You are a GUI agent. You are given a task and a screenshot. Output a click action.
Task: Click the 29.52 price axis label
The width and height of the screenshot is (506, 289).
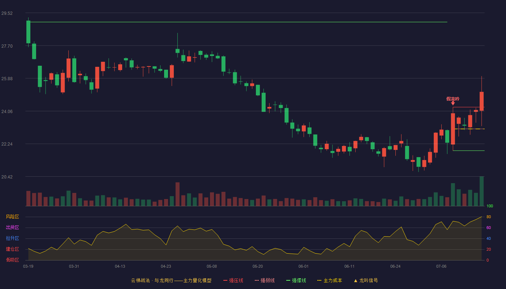[x=7, y=13]
